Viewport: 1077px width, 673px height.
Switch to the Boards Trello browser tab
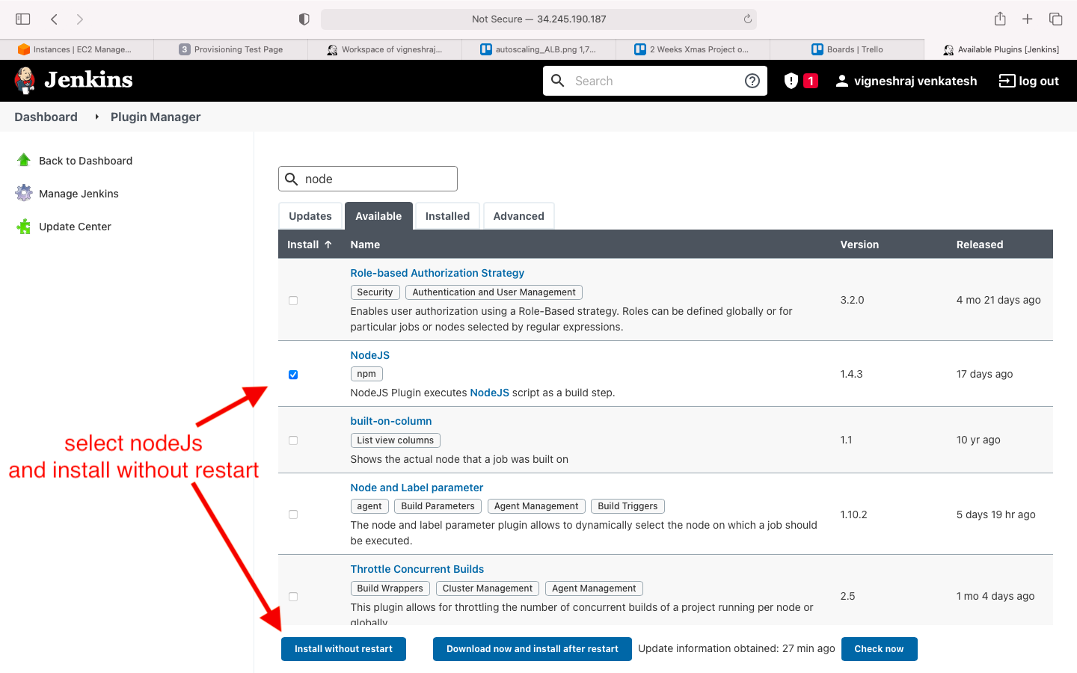[847, 49]
